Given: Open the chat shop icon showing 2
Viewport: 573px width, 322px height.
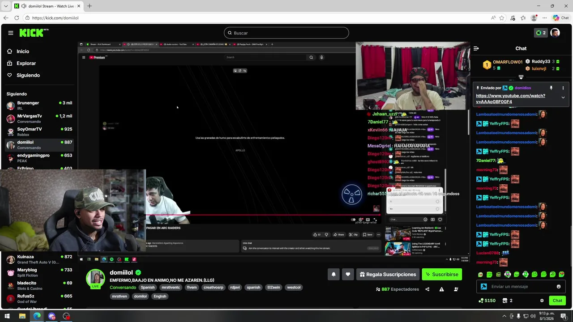Looking at the screenshot, I should coord(507,301).
